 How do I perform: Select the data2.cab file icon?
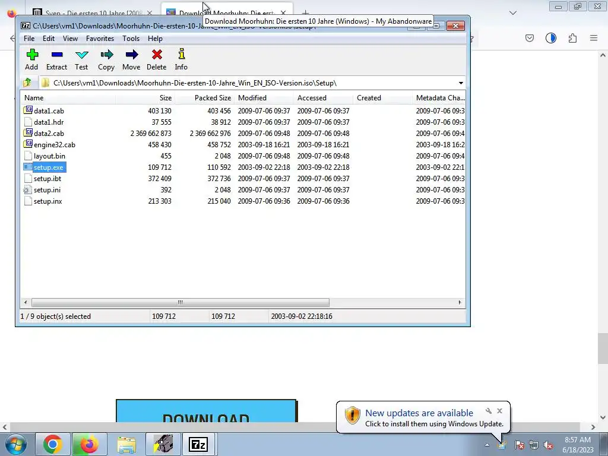(28, 133)
